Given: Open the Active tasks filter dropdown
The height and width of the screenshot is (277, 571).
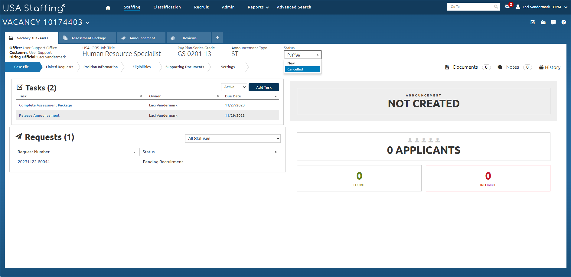Looking at the screenshot, I should pos(234,87).
